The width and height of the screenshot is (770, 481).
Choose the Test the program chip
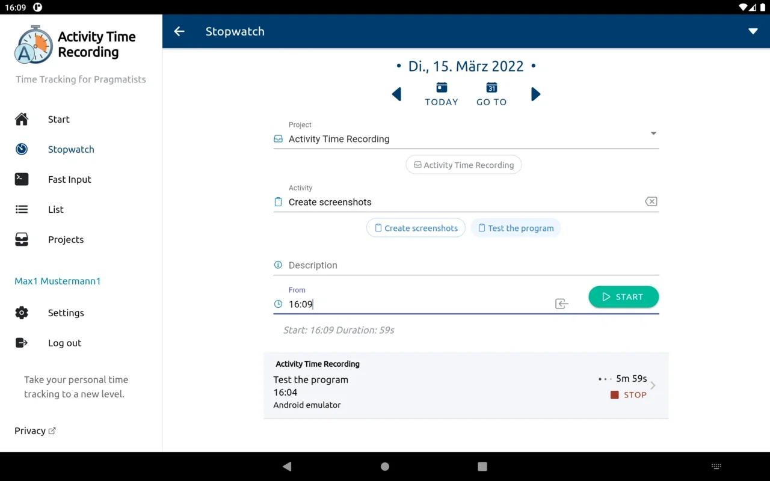pos(516,228)
